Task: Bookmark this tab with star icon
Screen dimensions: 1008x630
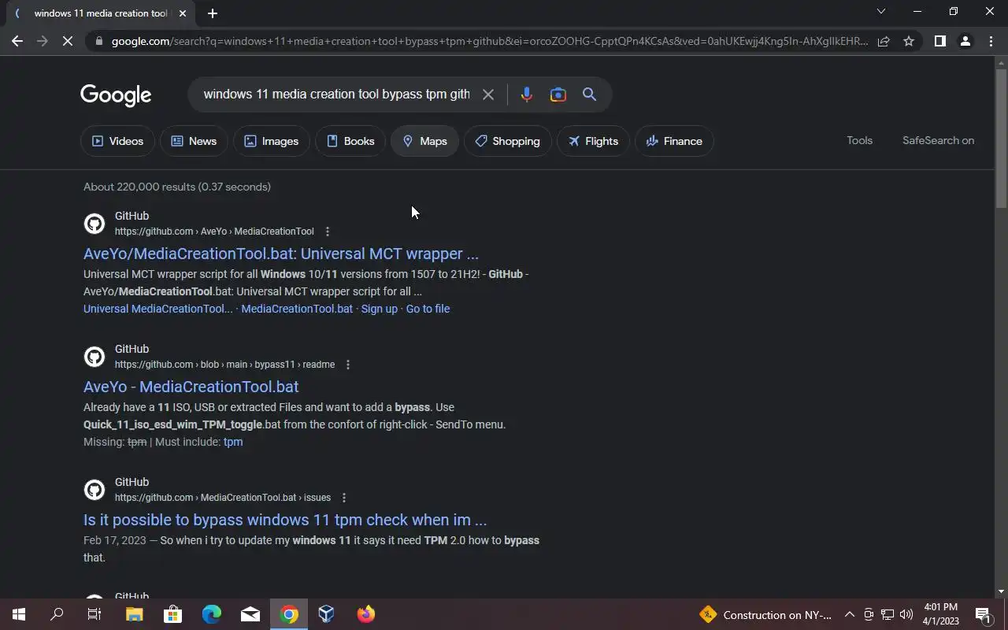Action: point(909,41)
